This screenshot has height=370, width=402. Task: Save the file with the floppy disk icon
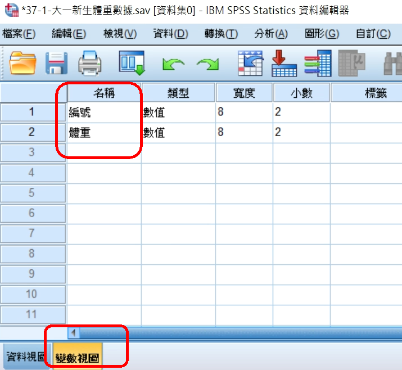pyautogui.click(x=56, y=63)
